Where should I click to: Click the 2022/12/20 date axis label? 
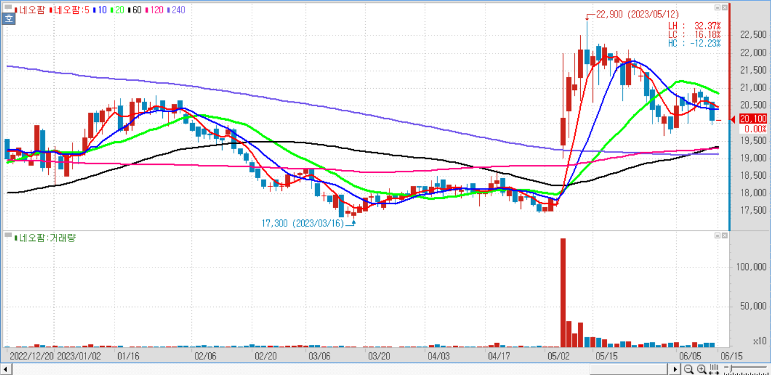point(33,355)
